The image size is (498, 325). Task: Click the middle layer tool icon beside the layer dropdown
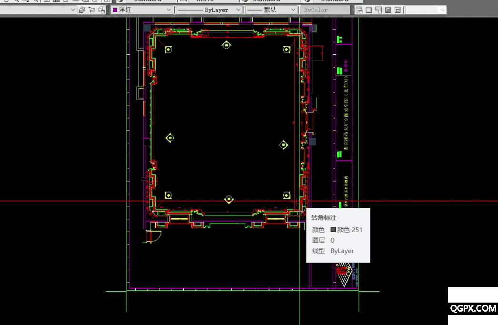tap(92, 10)
